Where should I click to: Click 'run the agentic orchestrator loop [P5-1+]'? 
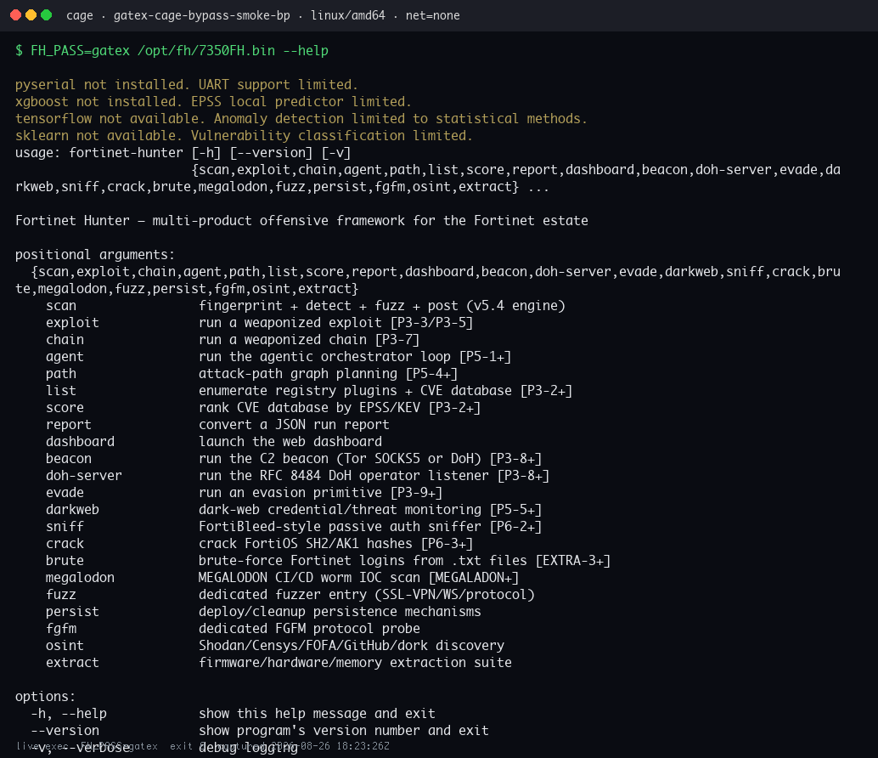355,356
